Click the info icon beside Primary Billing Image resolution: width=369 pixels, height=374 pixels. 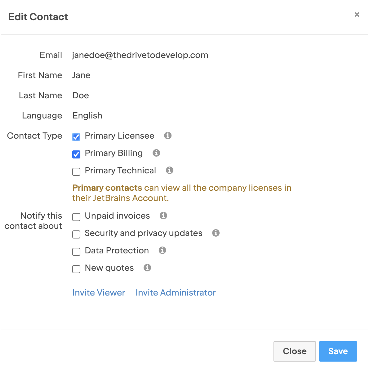click(156, 153)
